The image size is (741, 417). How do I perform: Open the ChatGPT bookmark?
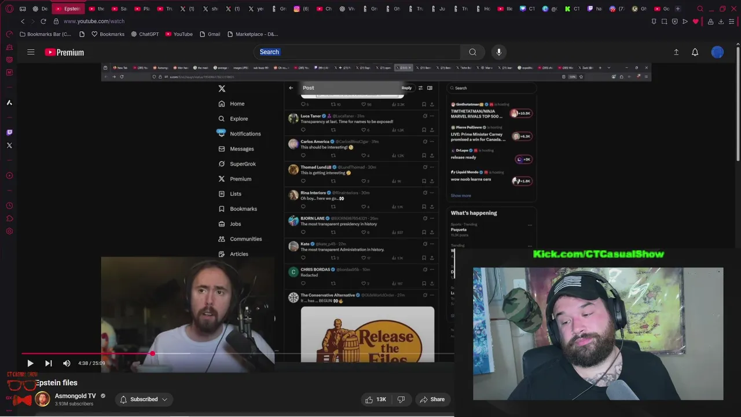(145, 34)
